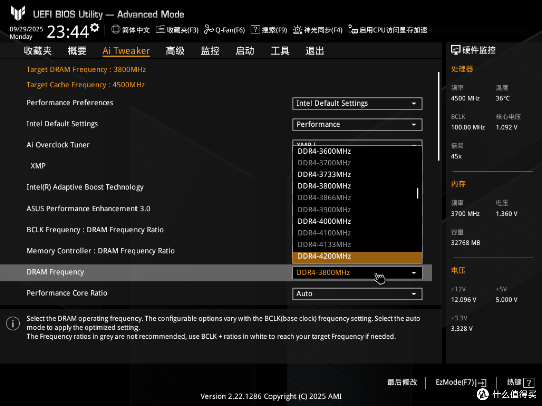The width and height of the screenshot is (542, 406).
Task: Select DDR4-4133MHz option
Action: pyautogui.click(x=357, y=245)
